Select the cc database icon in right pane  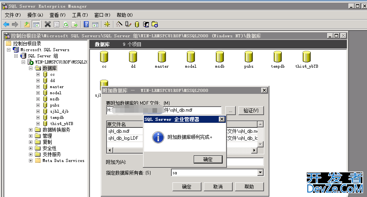(x=104, y=57)
